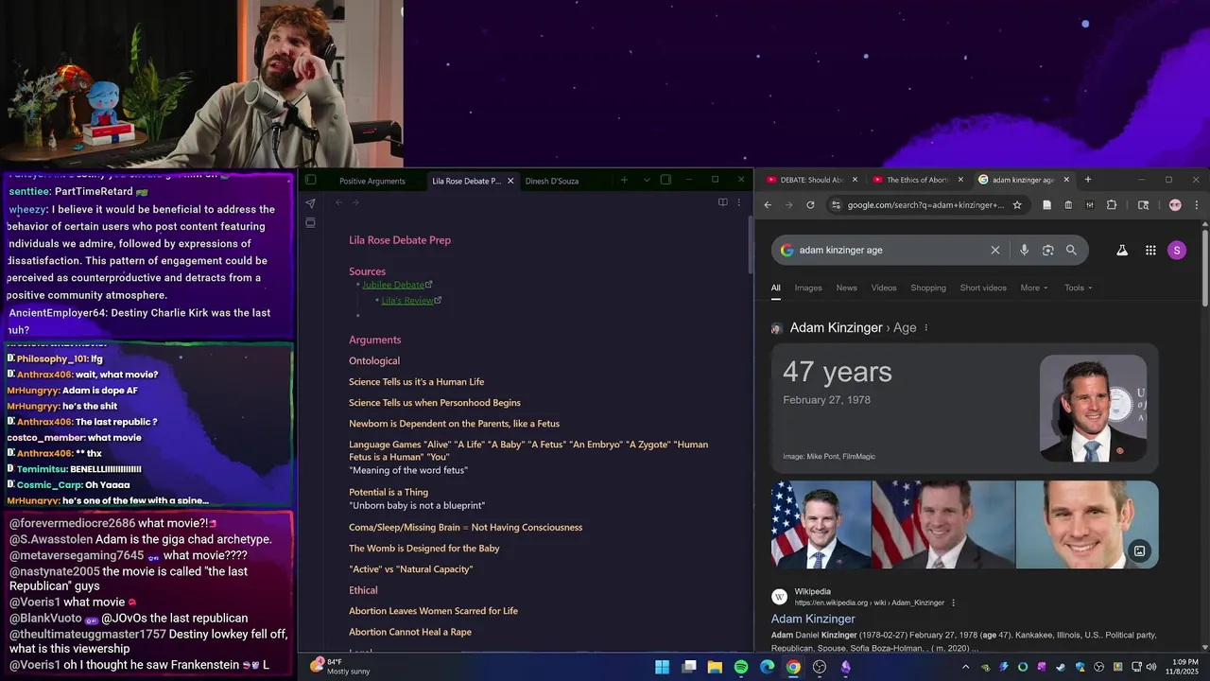Bookmark this page with the star icon
The height and width of the screenshot is (681, 1210).
coord(1017,204)
